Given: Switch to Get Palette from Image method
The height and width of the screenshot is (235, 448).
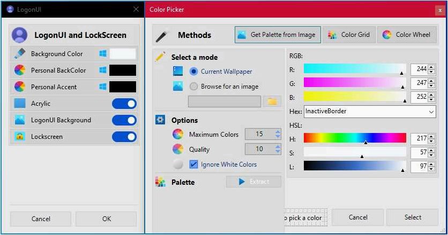Looking at the screenshot, I should [278, 35].
